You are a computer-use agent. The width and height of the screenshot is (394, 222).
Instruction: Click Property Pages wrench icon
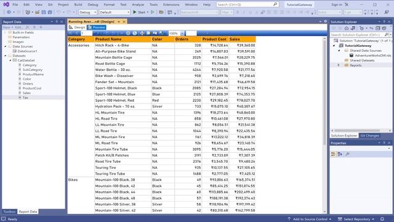(347, 154)
